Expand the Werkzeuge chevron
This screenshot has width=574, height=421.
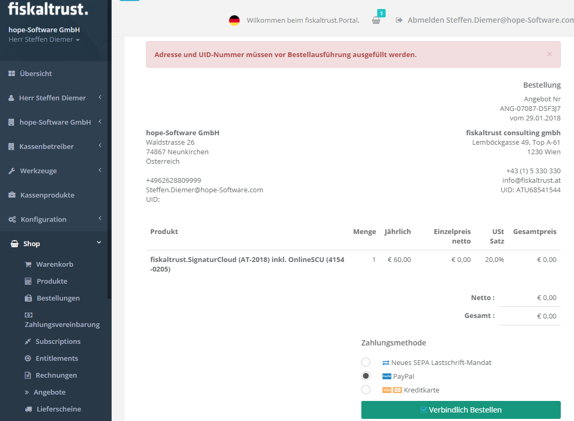(x=100, y=170)
